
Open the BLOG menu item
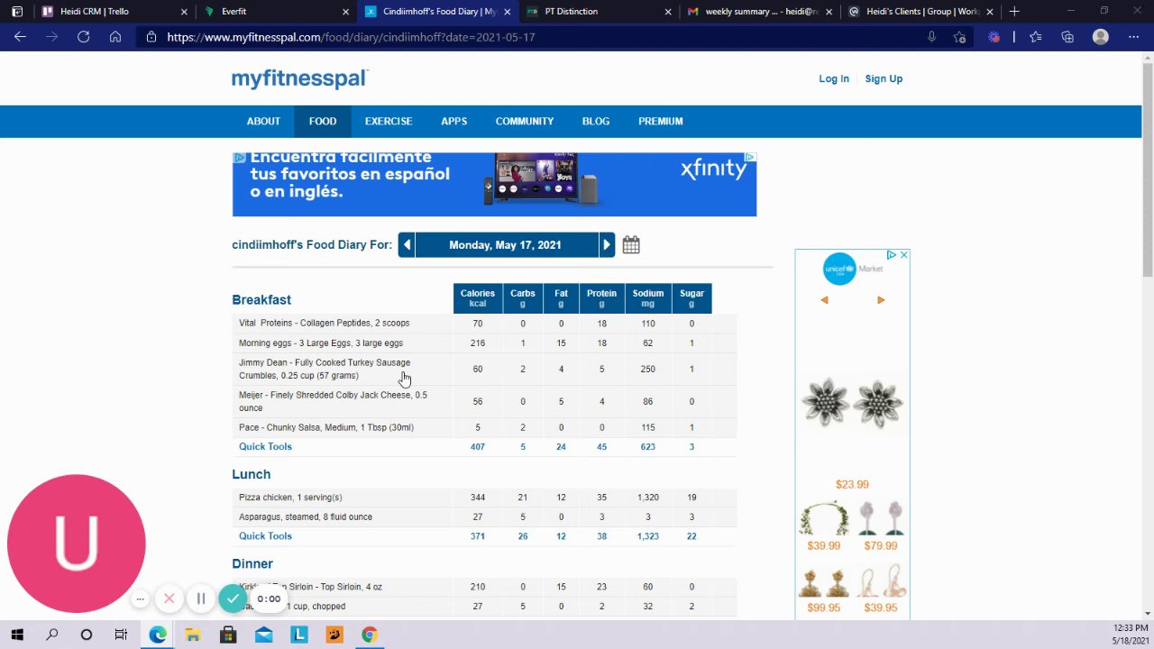coord(596,122)
